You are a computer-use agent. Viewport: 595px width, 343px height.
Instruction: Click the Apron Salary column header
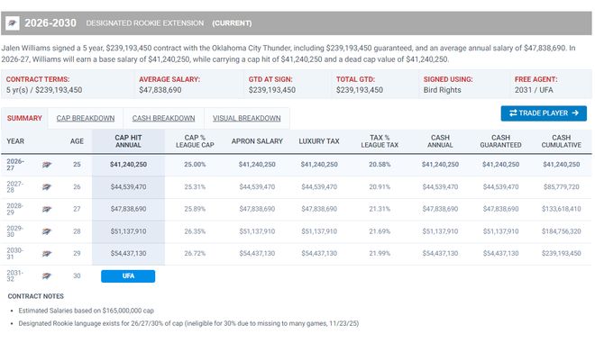coord(257,141)
